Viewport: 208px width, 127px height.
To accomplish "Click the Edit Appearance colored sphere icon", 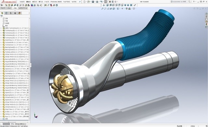I will click(x=127, y=9).
